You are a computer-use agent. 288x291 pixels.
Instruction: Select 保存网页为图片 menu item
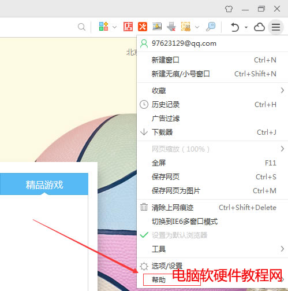(x=212, y=191)
